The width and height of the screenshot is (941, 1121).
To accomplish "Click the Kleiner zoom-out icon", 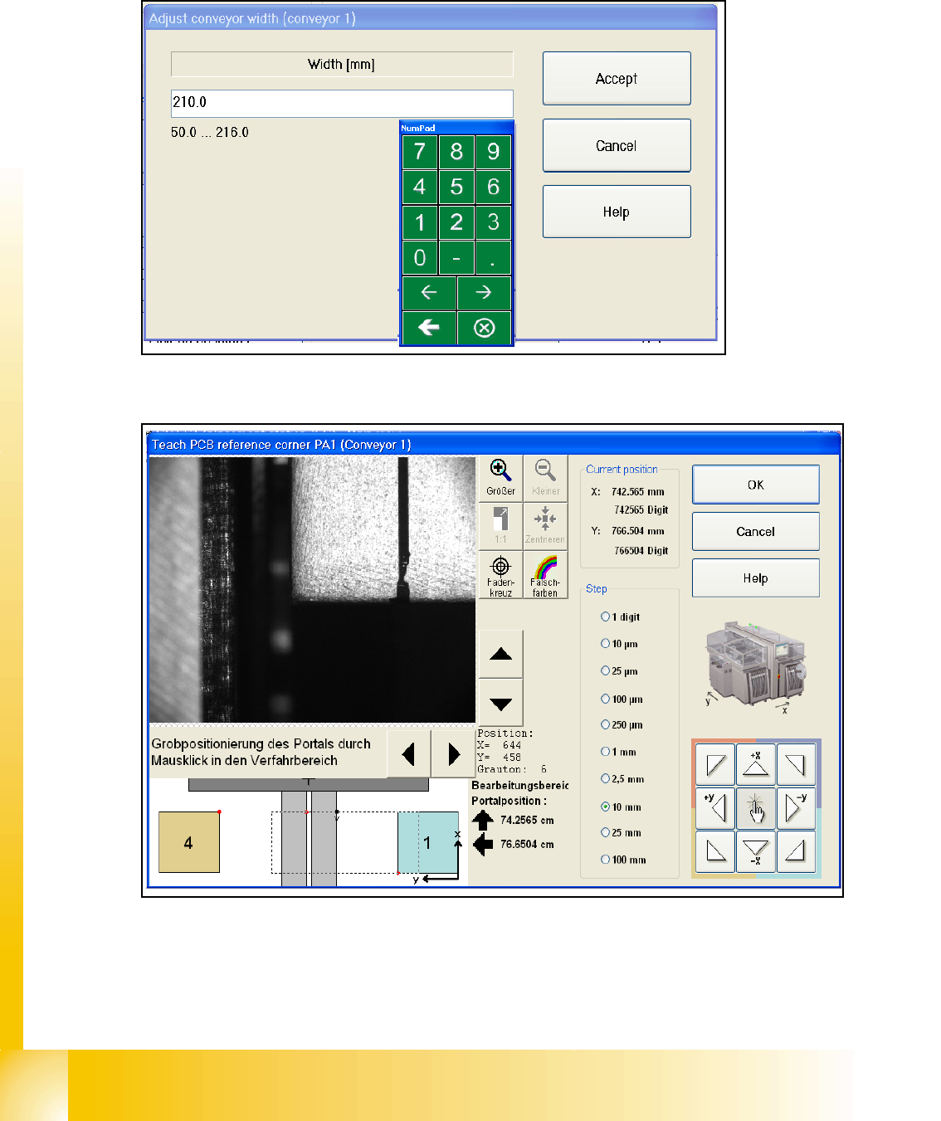I will click(545, 478).
